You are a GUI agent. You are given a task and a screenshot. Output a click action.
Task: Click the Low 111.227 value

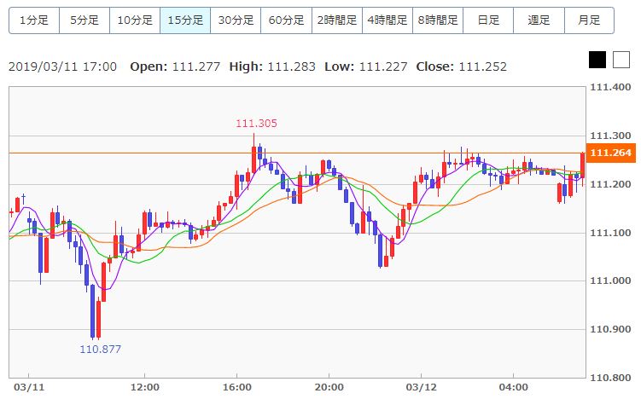click(x=383, y=66)
